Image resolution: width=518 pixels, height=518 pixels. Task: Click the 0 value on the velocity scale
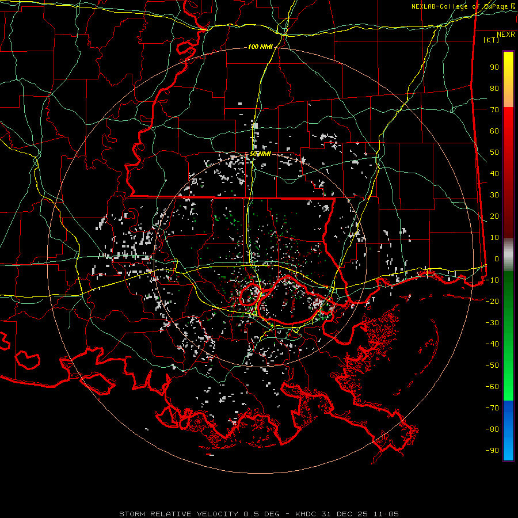click(x=497, y=258)
